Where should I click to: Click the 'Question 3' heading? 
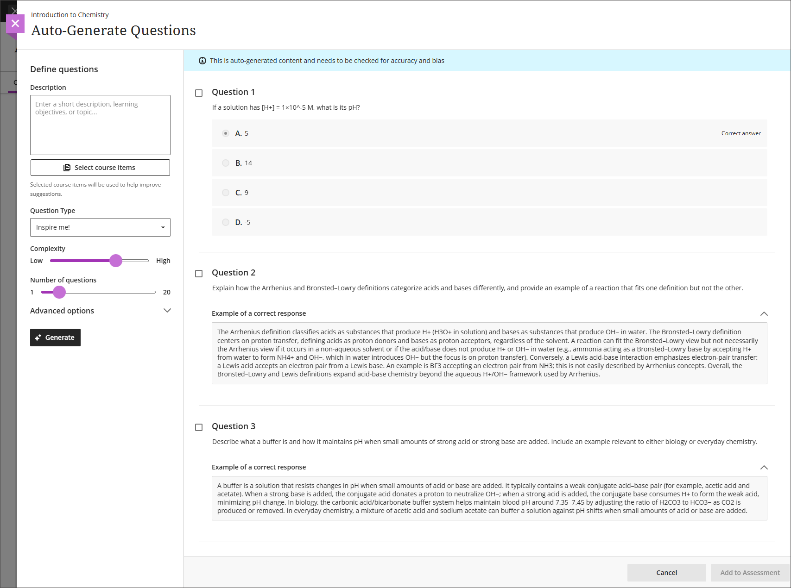click(x=234, y=426)
